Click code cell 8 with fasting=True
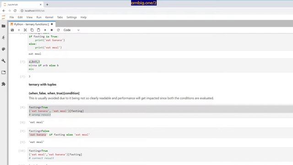The width and height of the screenshot is (293, 165). 160,111
